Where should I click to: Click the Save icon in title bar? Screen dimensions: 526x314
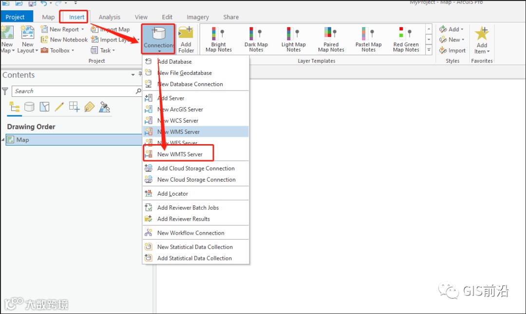[32, 3]
